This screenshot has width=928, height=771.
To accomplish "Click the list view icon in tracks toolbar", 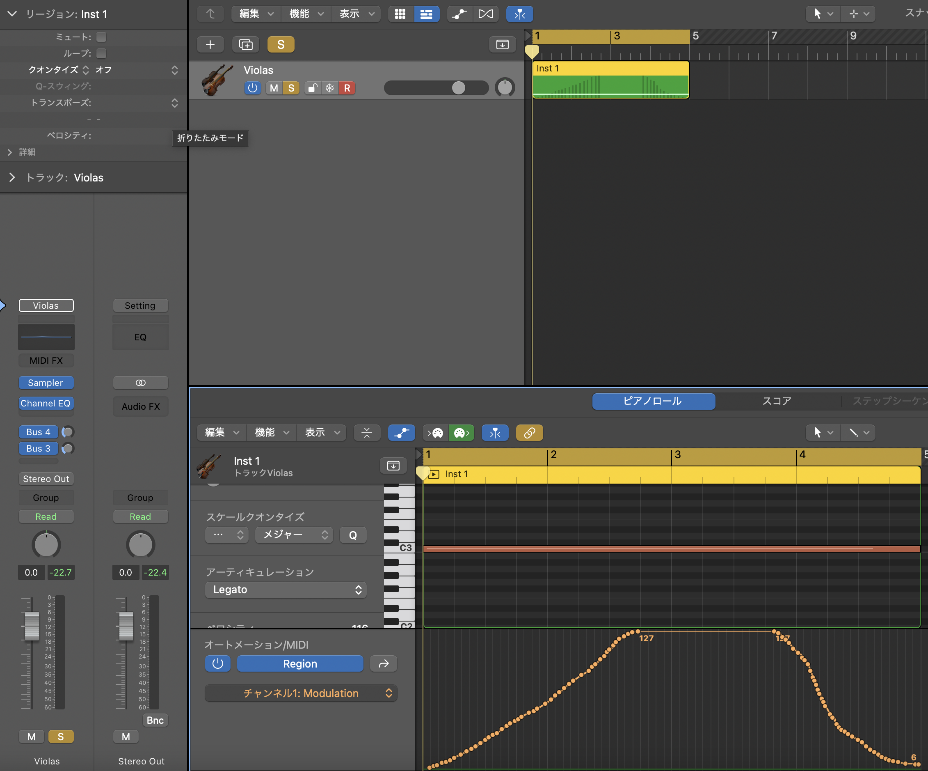I will click(426, 14).
